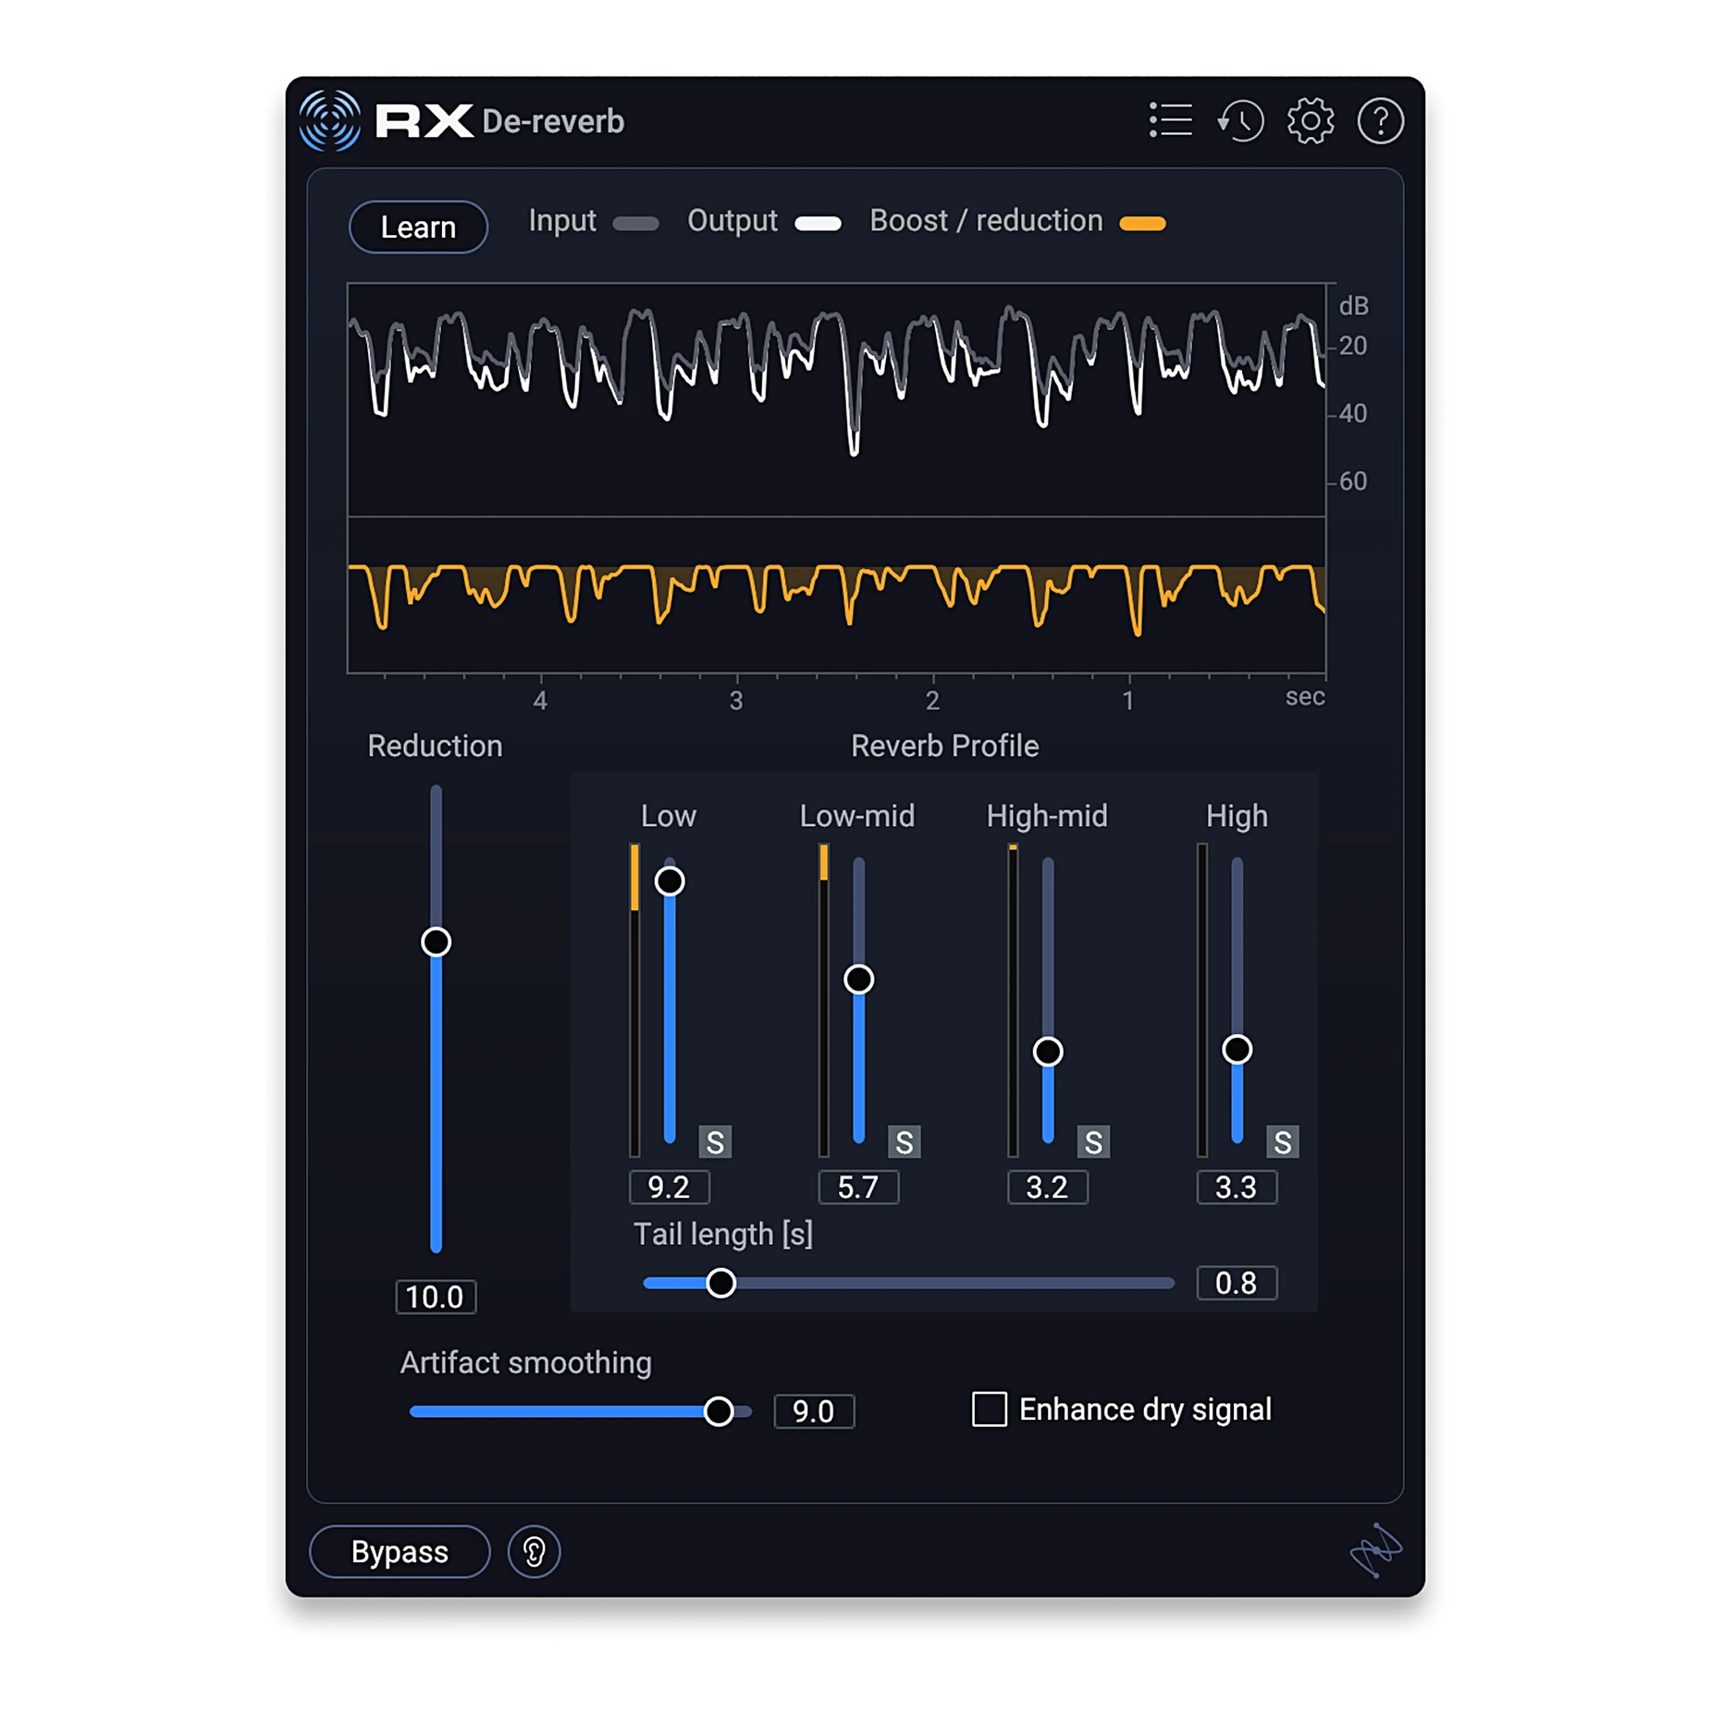Toggle the ear listen-to-difference icon
The width and height of the screenshot is (1711, 1711).
coord(534,1551)
